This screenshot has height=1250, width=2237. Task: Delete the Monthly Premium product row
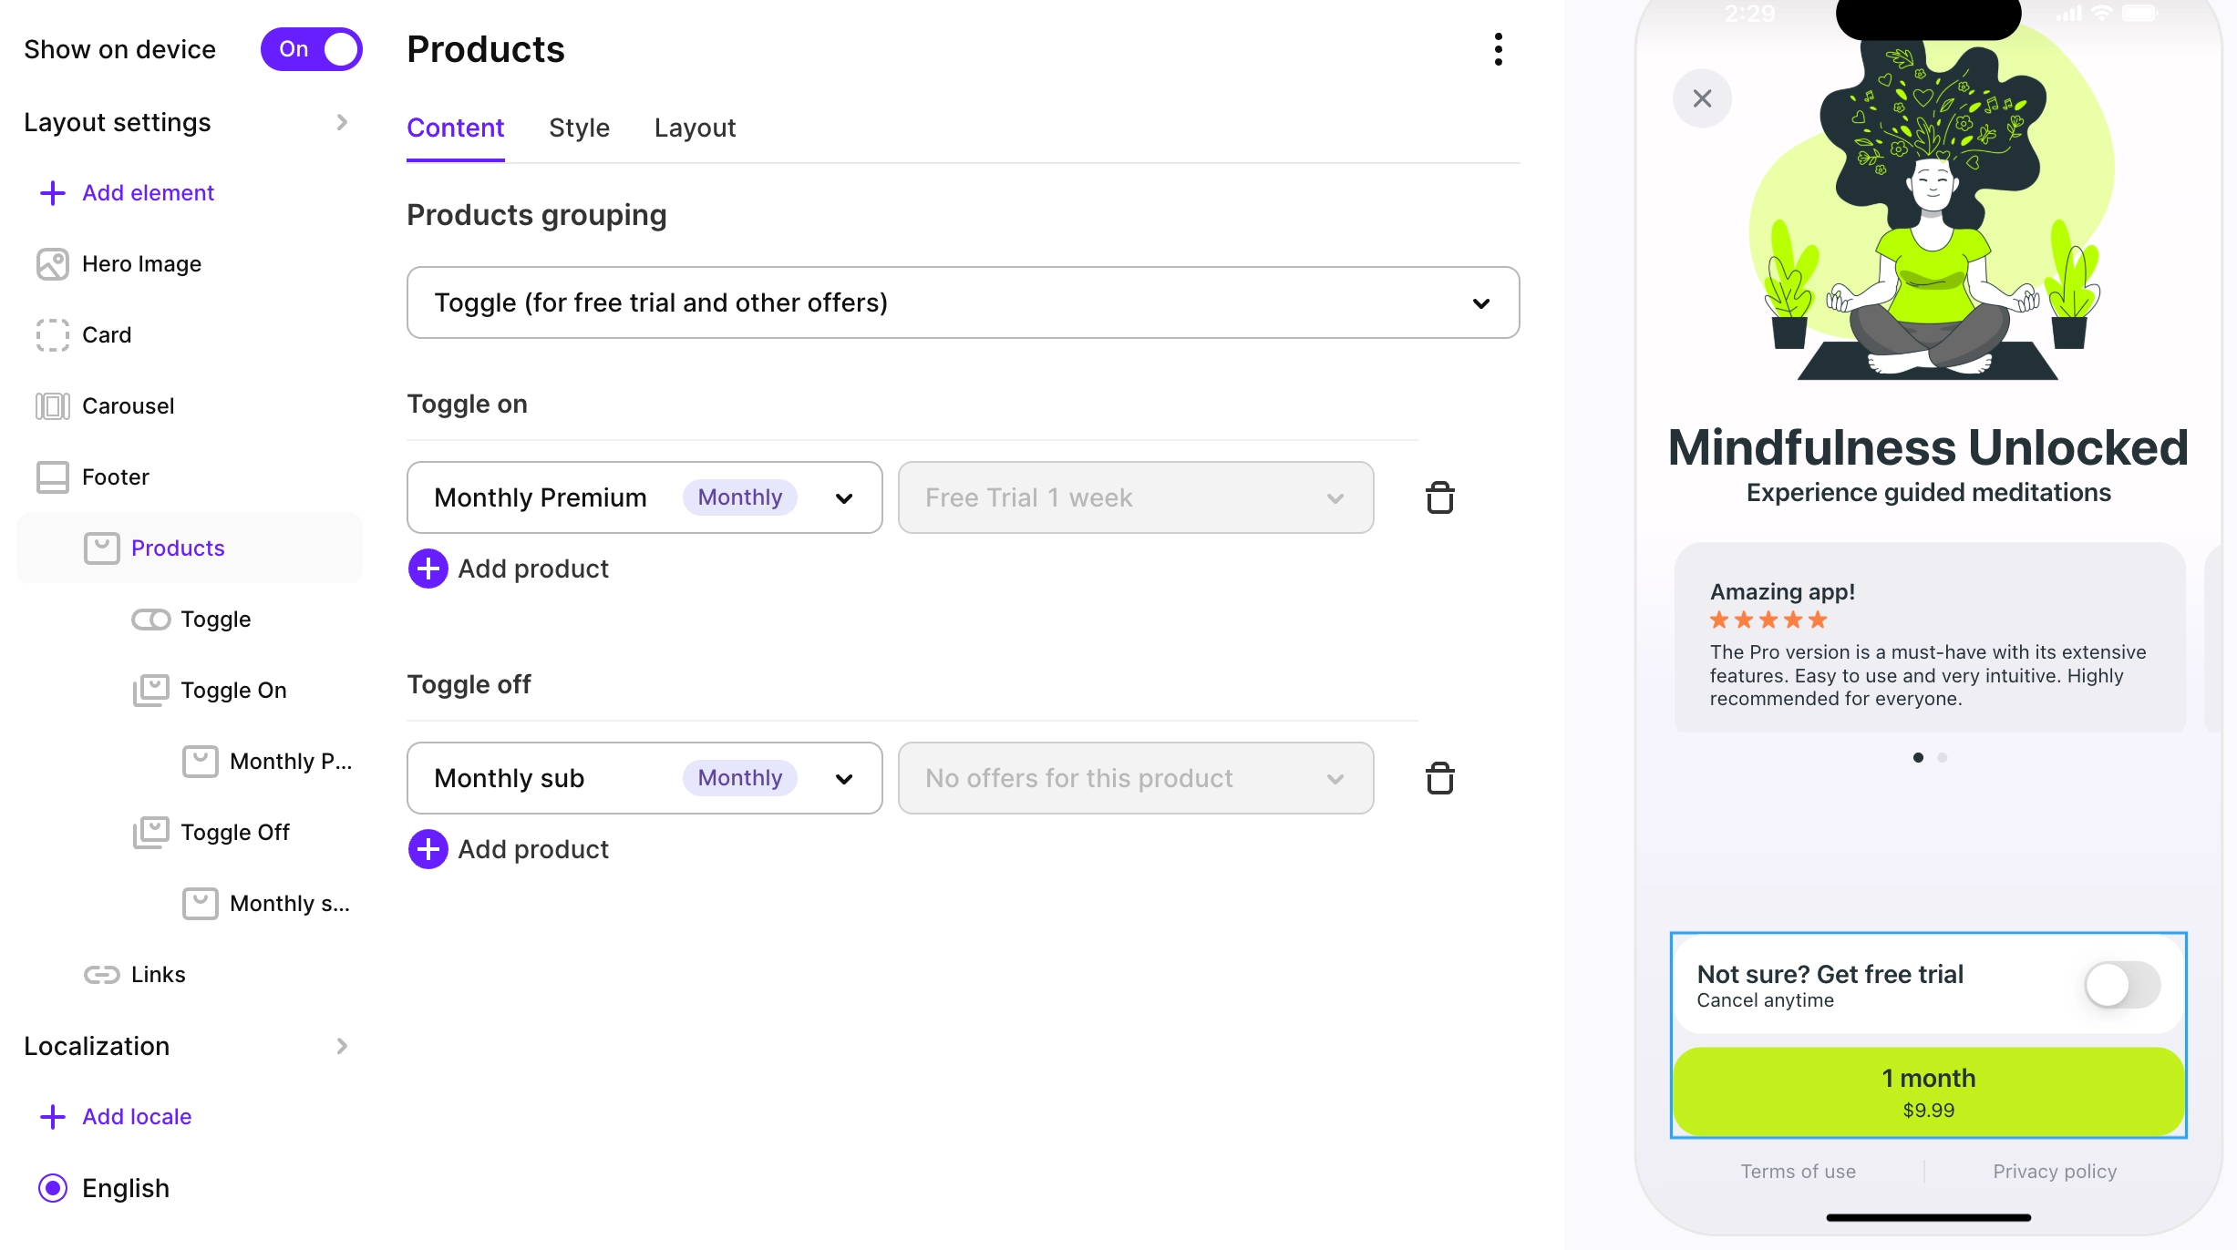[1439, 497]
